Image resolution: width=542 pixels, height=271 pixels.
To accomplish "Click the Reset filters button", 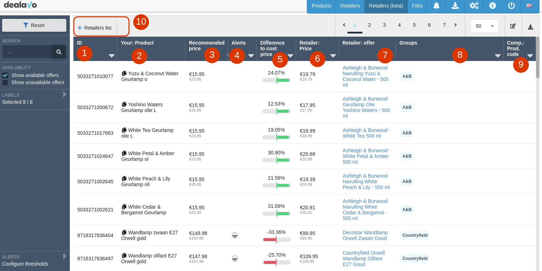I will pyautogui.click(x=34, y=25).
